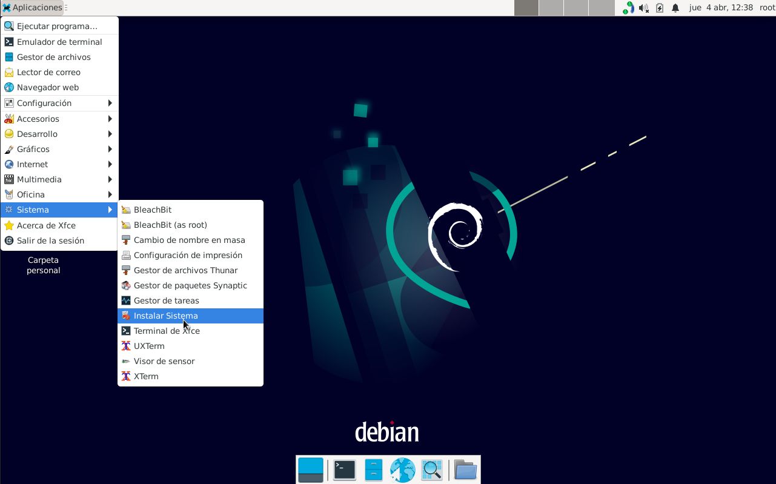Switch to the first workspace in pager
The image size is (776, 484).
(x=526, y=8)
